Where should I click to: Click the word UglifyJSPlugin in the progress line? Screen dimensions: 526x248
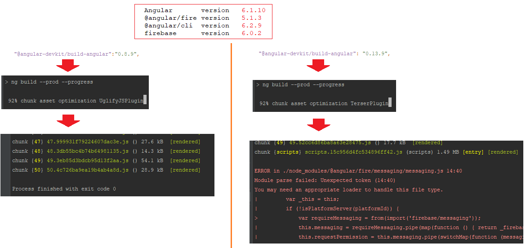click(121, 101)
